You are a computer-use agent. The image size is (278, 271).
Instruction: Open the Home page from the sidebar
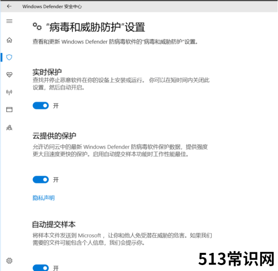pyautogui.click(x=10, y=40)
